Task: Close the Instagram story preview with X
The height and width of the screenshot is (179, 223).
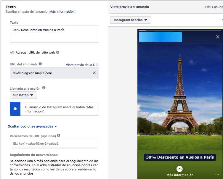Action: click(218, 37)
